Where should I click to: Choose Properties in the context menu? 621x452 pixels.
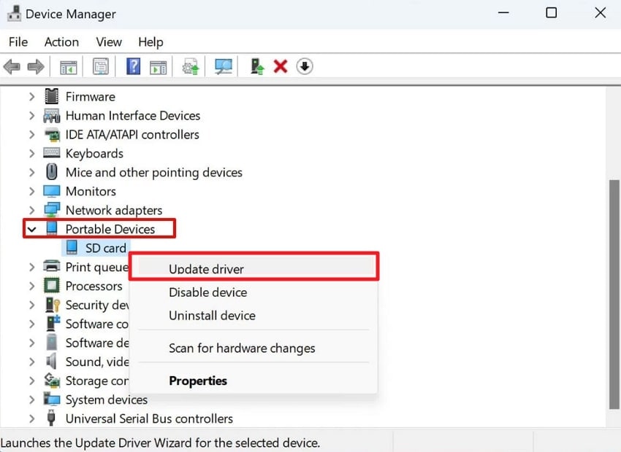197,381
